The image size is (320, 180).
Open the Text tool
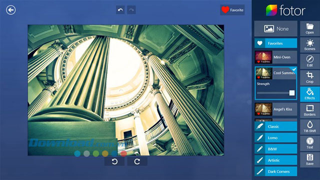(310, 143)
